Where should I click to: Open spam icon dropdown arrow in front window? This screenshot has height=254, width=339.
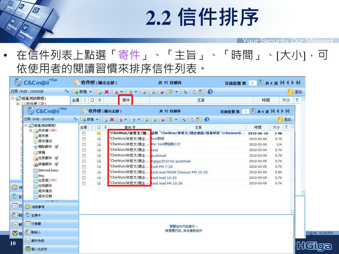(125, 119)
